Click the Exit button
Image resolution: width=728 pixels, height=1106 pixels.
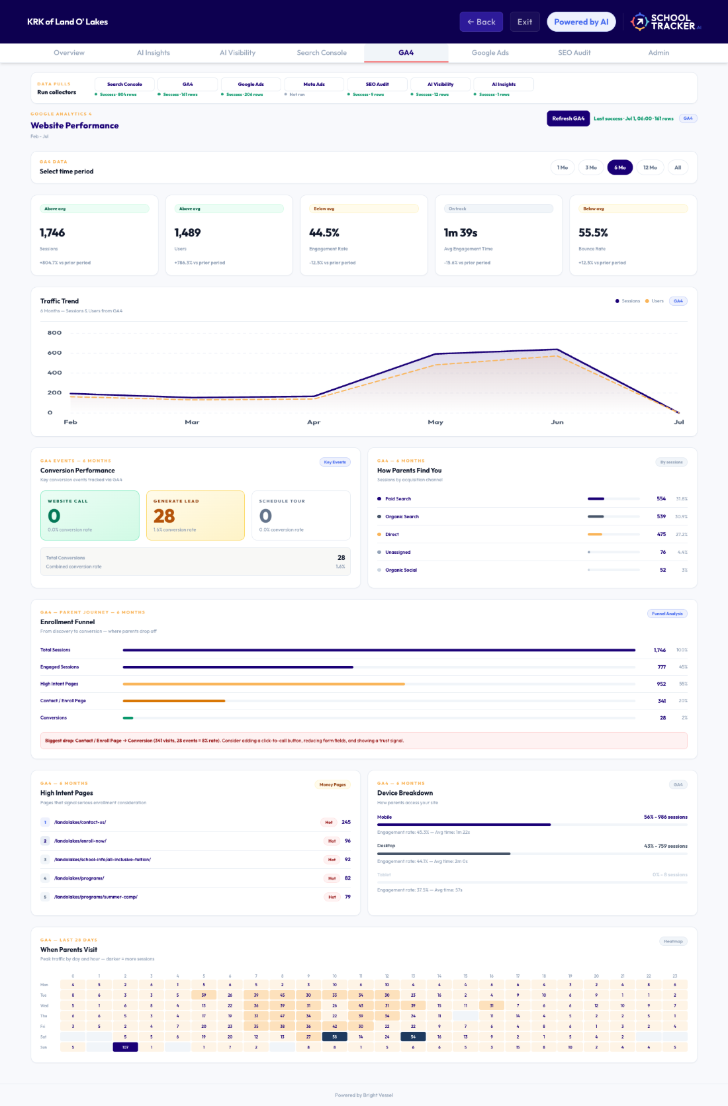[x=525, y=22]
